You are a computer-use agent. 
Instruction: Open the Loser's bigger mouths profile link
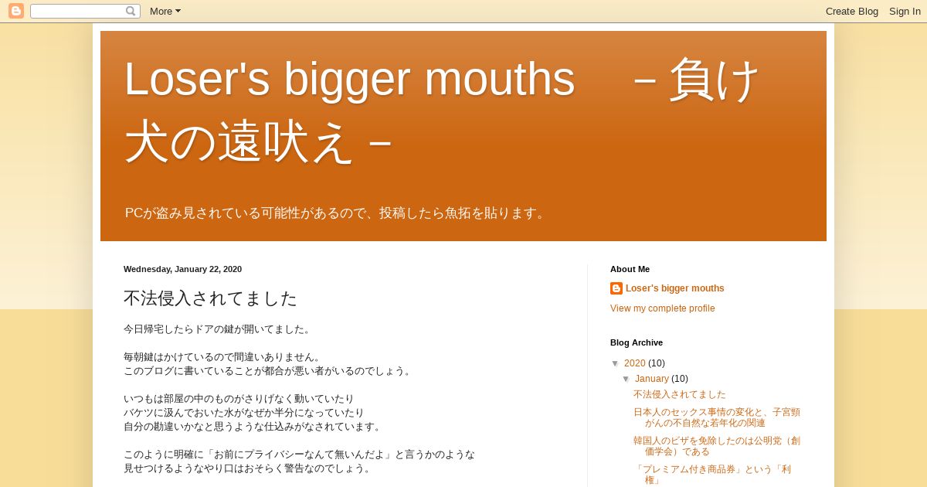click(674, 288)
